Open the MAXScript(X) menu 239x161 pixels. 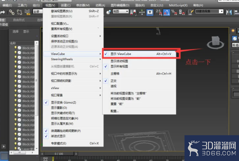[178, 5]
